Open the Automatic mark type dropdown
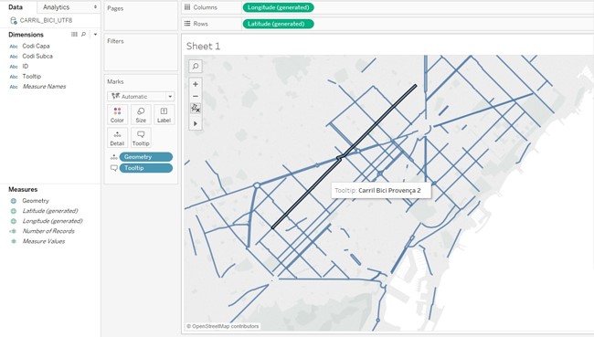The image size is (594, 337). (x=141, y=97)
